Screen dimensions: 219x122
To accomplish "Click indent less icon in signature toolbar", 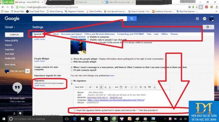I will click(x=140, y=87).
